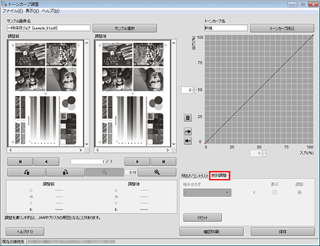Go to last page button
The image size is (320, 246).
click(x=163, y=162)
